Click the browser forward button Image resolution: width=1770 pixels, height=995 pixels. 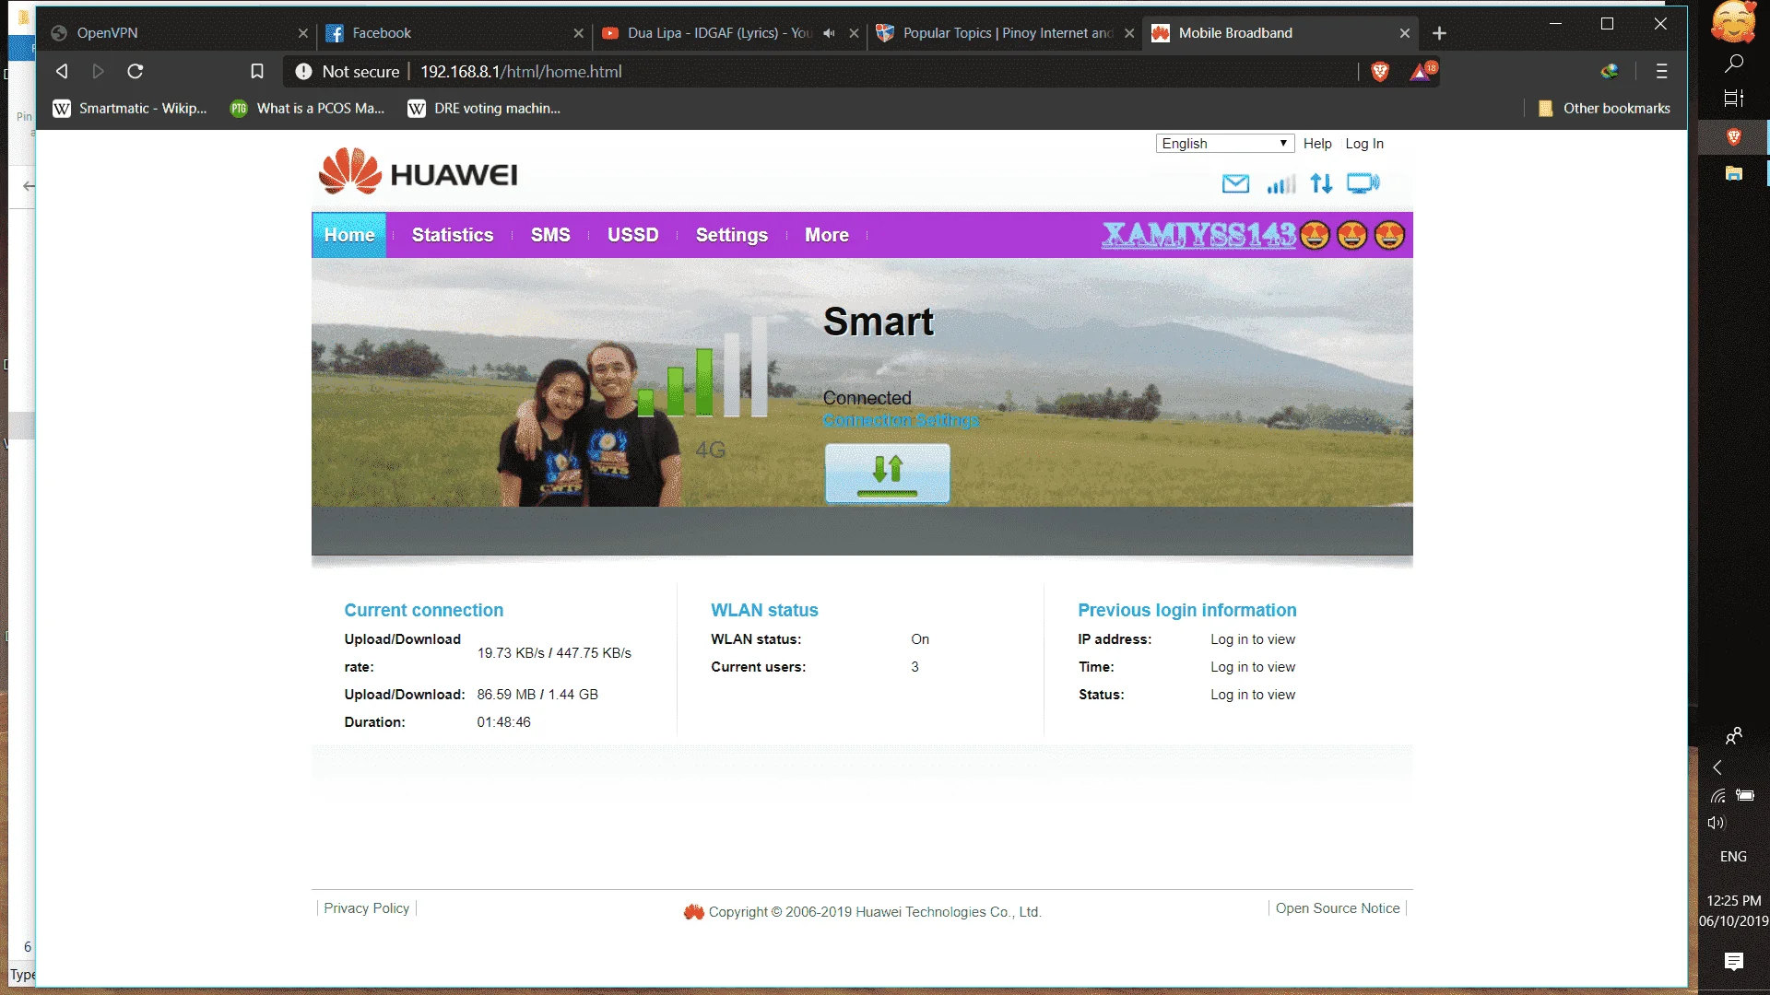(x=98, y=71)
